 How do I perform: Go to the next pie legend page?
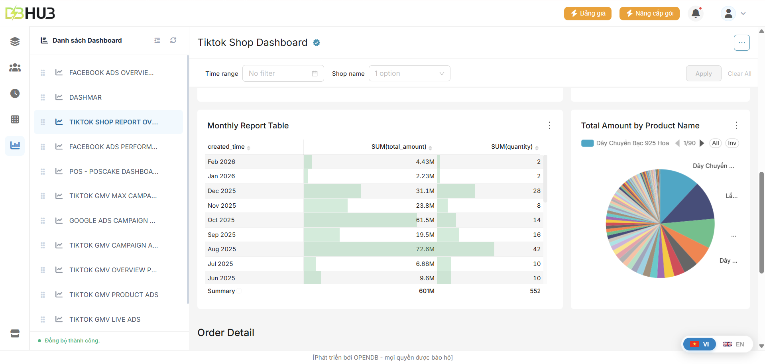click(702, 143)
